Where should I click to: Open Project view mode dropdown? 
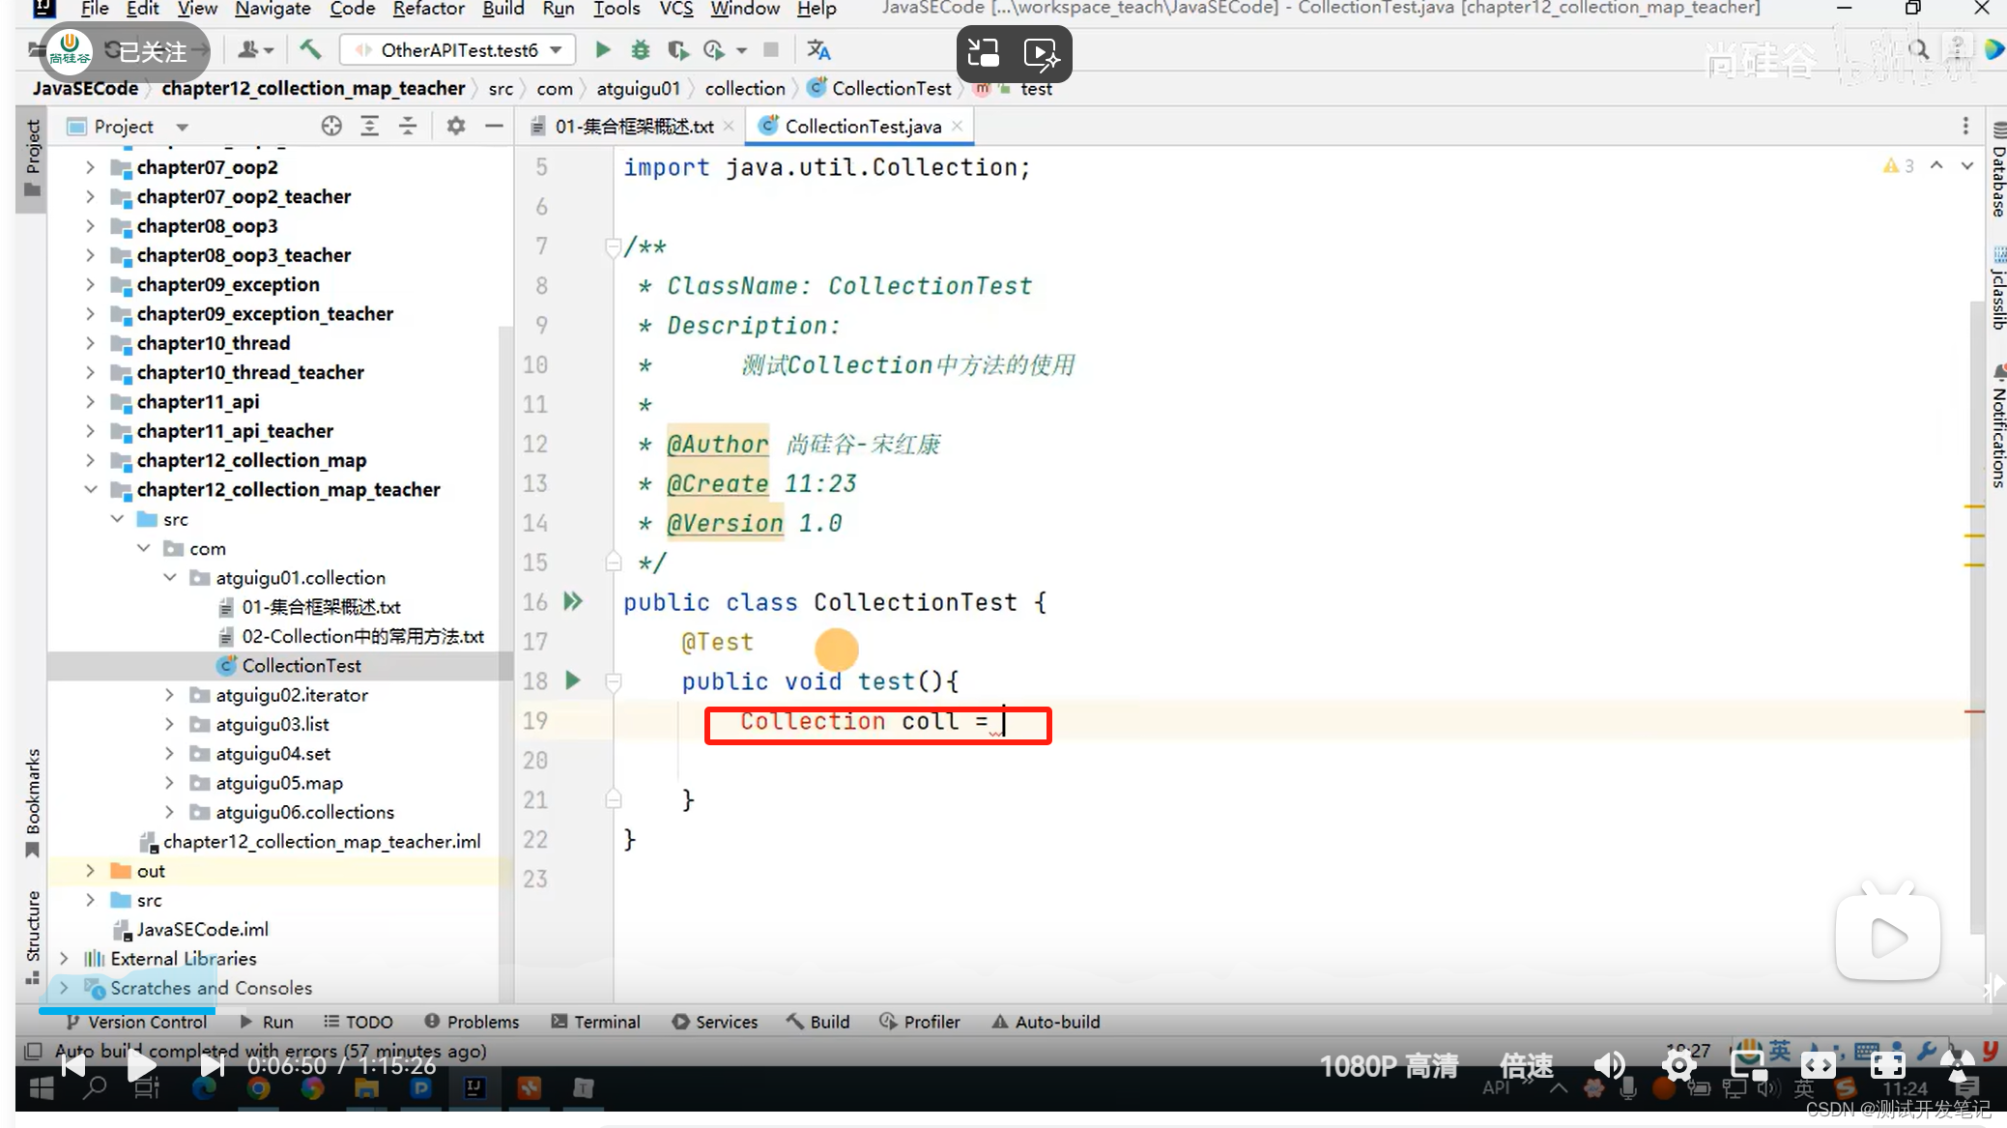pos(182,127)
